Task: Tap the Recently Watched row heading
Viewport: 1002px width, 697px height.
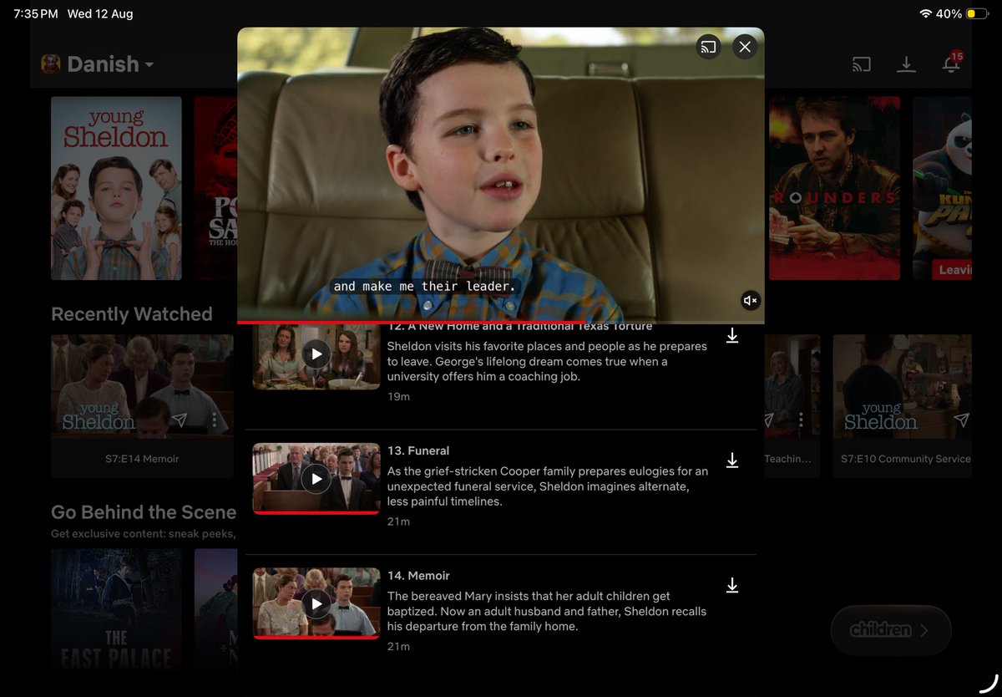Action: tap(132, 314)
